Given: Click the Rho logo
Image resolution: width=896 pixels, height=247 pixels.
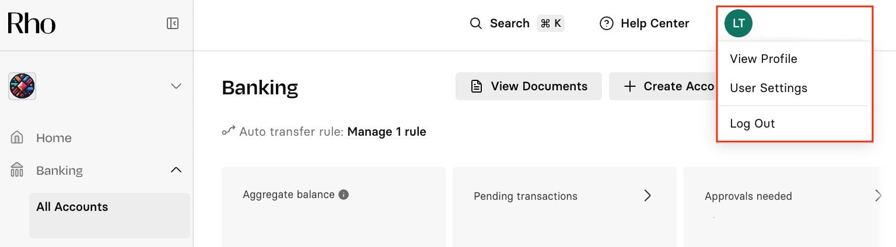Looking at the screenshot, I should (32, 23).
